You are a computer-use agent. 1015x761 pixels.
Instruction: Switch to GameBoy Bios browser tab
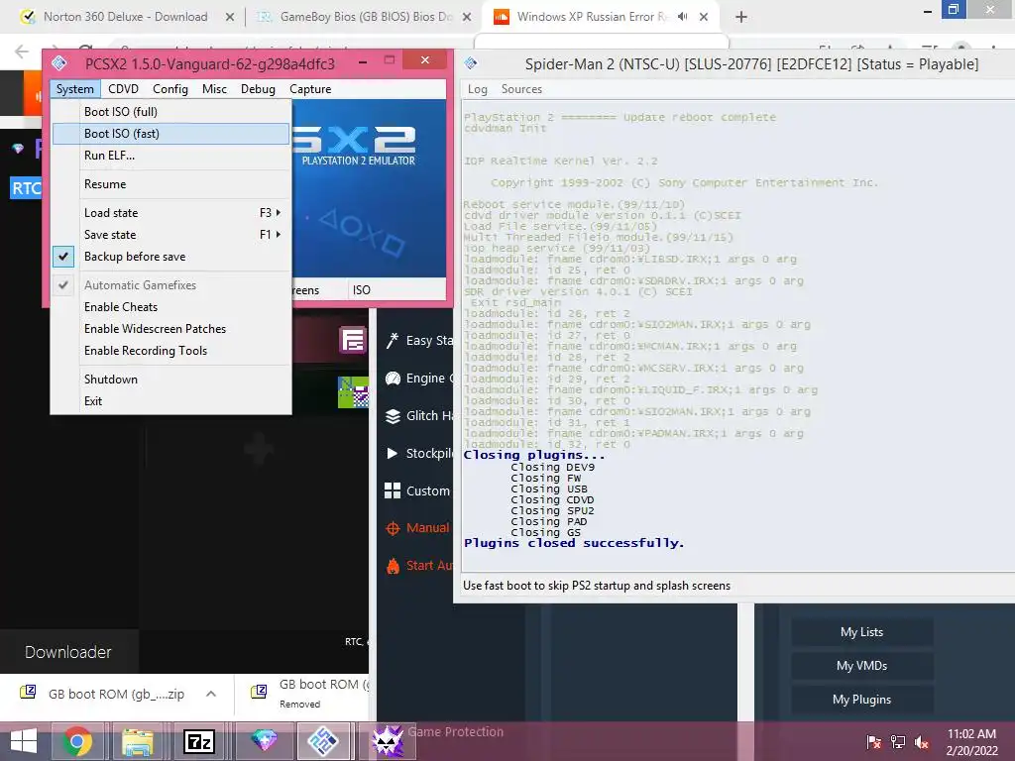[366, 17]
